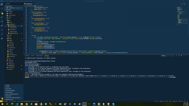Image resolution: width=189 pixels, height=106 pixels.
Task: Click the new terminal plus icon
Action: click(176, 56)
